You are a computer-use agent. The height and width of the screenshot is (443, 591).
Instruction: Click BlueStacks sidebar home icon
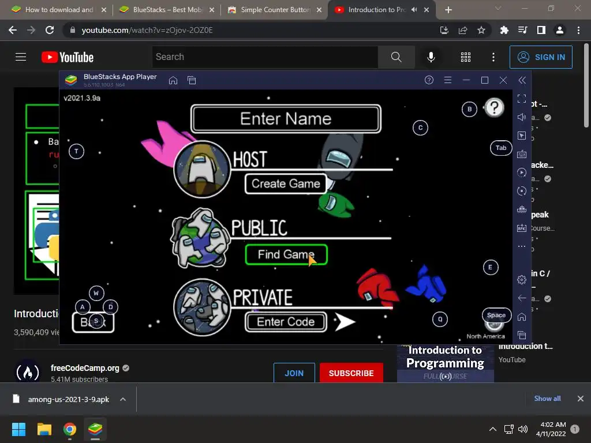pos(522,317)
